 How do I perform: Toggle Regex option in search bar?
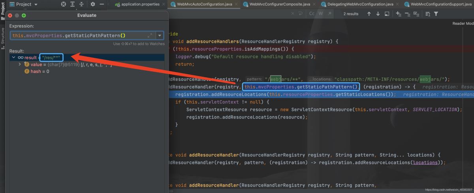click(x=329, y=14)
